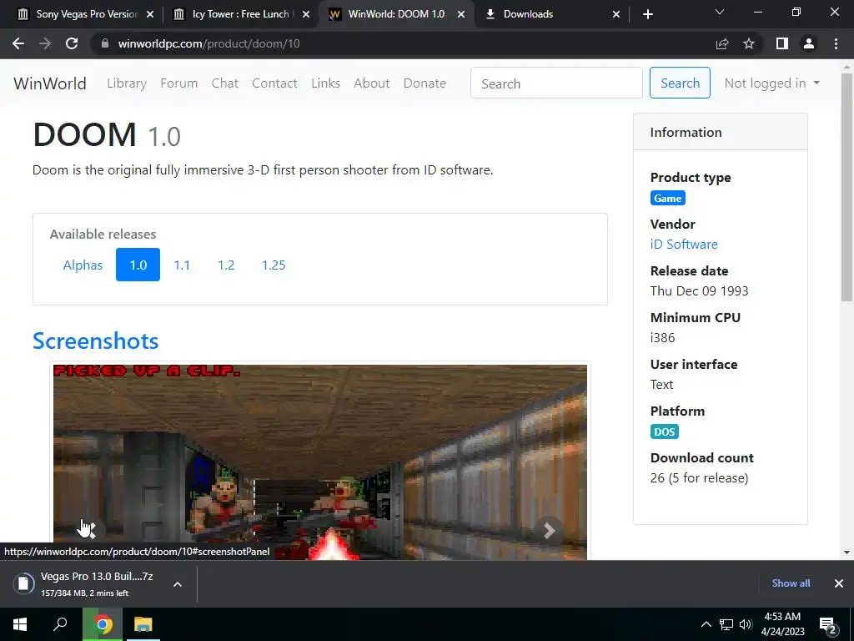854x641 pixels.
Task: Click the scrollbar down arrow
Action: 846,553
